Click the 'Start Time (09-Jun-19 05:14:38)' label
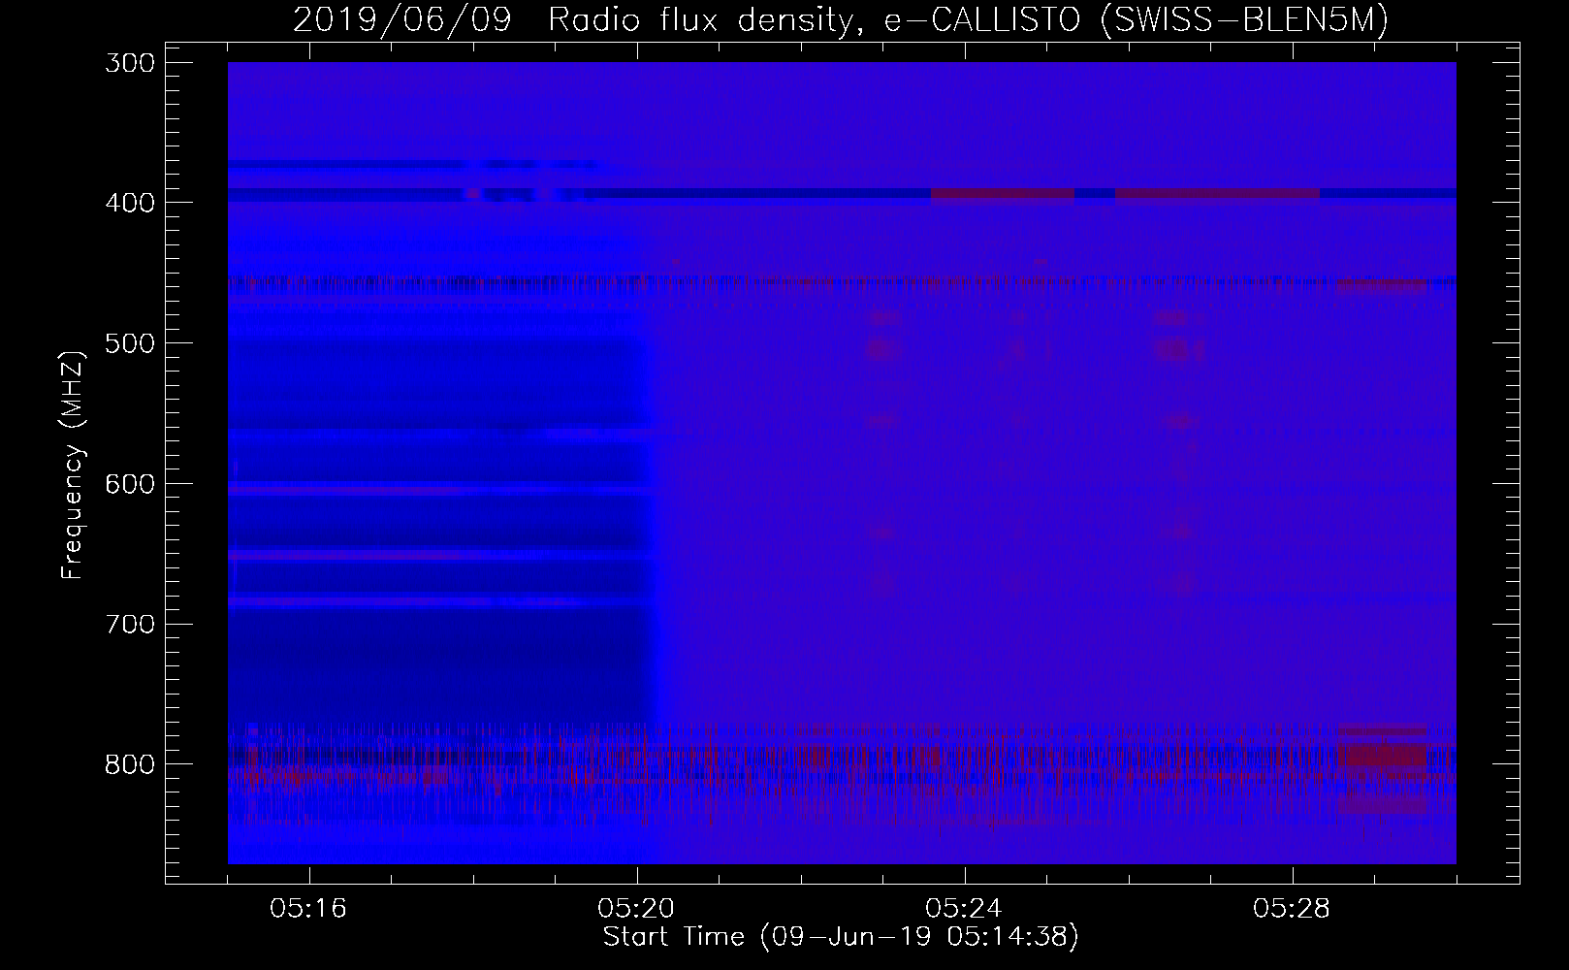 [841, 937]
